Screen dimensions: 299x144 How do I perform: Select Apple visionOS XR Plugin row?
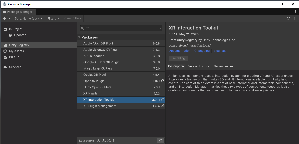(x=121, y=50)
